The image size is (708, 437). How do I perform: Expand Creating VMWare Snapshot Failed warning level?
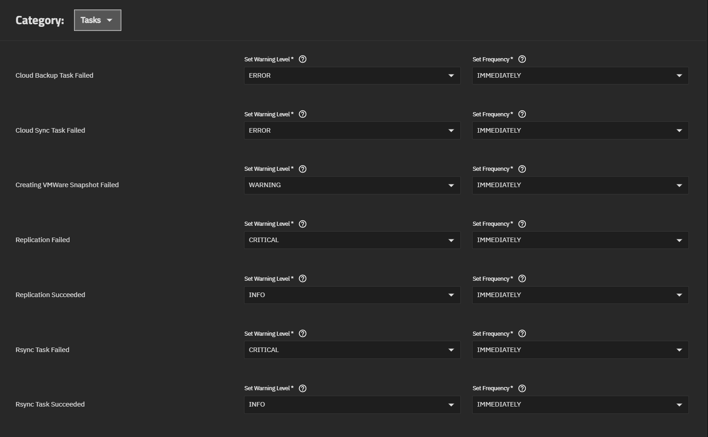tap(352, 185)
